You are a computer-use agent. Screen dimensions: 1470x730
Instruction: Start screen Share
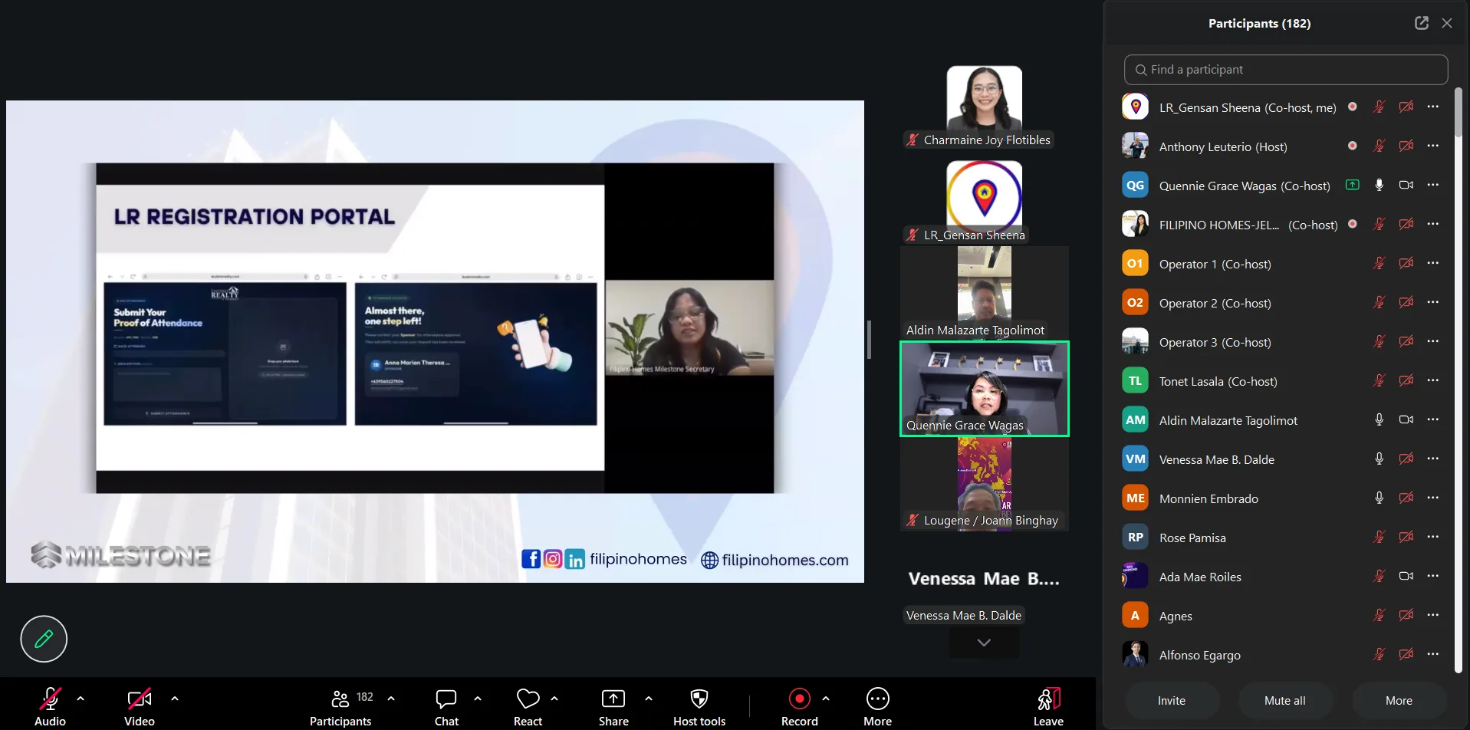[x=613, y=705]
